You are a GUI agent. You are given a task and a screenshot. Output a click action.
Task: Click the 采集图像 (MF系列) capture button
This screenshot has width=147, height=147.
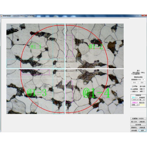pyautogui.click(x=138, y=118)
